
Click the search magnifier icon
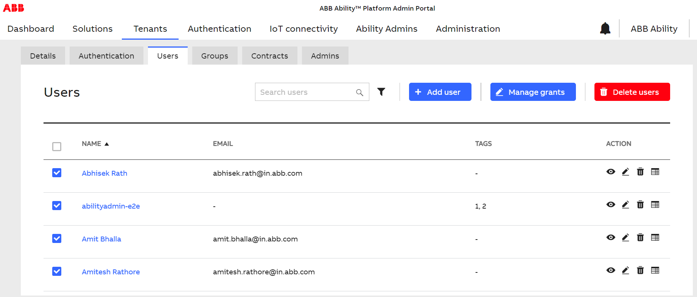[359, 92]
